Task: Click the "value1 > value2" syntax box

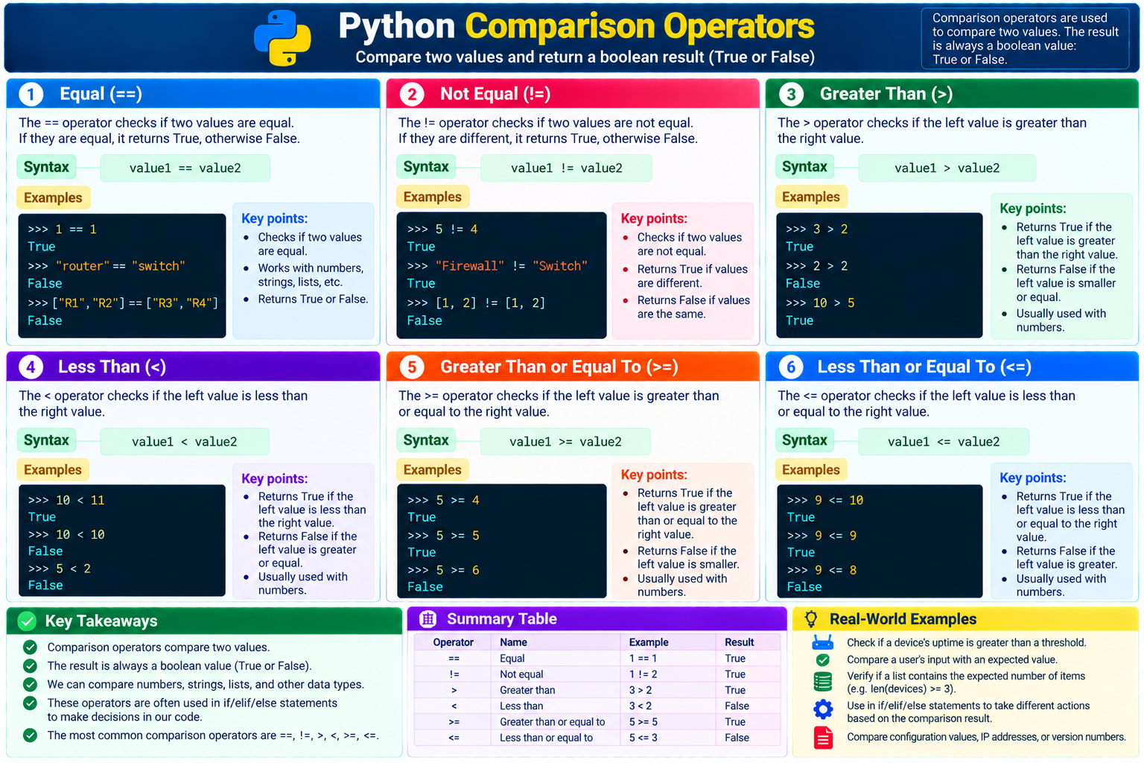Action: 947,168
